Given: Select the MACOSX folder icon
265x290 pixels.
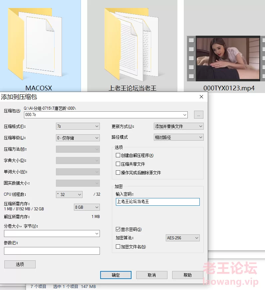Looking at the screenshot, I should tap(35, 44).
